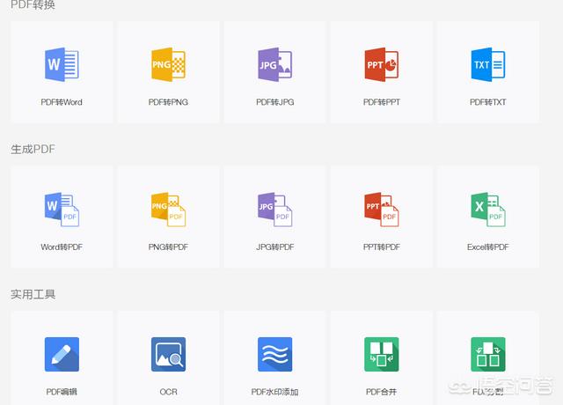The height and width of the screenshot is (405, 563).
Task: Click the PDF编辑 label
Action: [62, 392]
